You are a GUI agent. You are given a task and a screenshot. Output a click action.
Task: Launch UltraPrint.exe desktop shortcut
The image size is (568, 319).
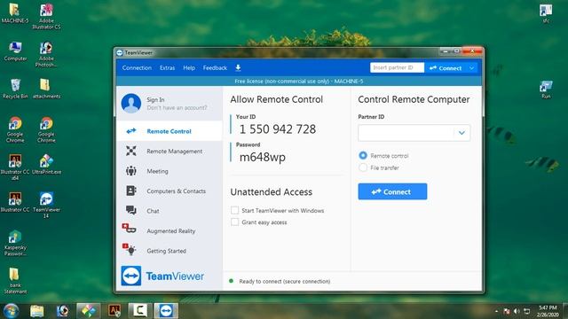(x=46, y=164)
